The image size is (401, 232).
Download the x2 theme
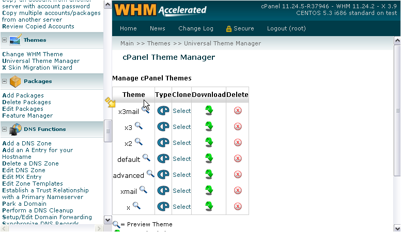coord(209,142)
